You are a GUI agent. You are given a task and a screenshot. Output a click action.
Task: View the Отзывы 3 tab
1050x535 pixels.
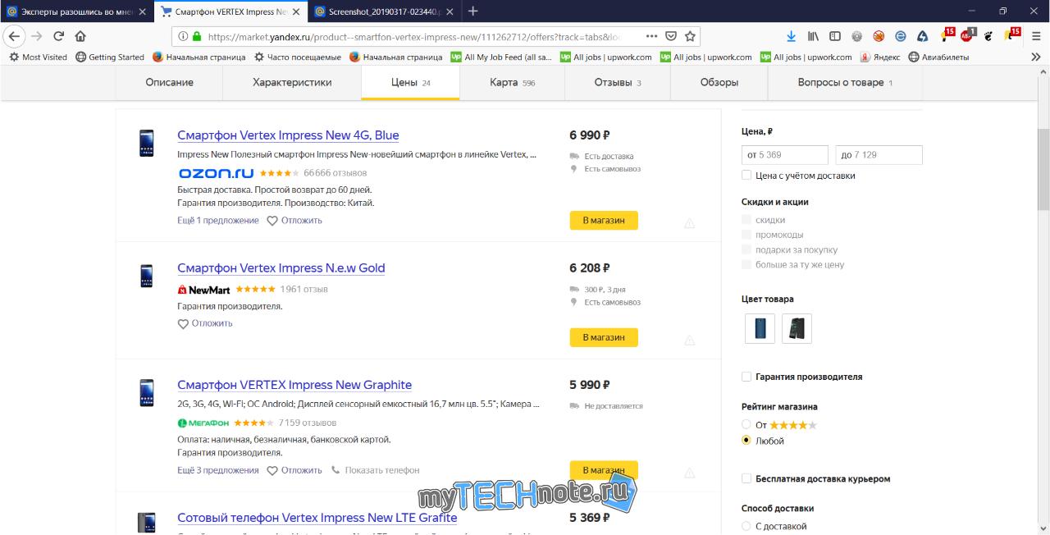(618, 83)
